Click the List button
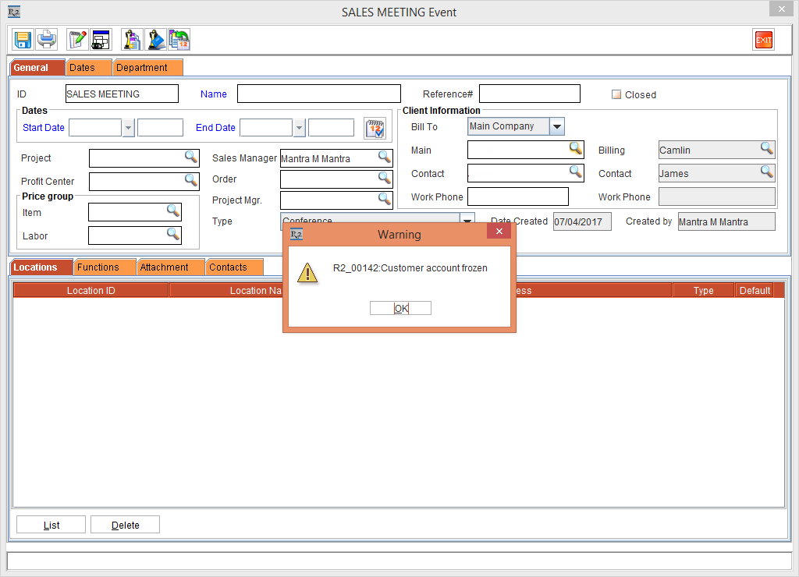The height and width of the screenshot is (577, 799). pos(51,525)
